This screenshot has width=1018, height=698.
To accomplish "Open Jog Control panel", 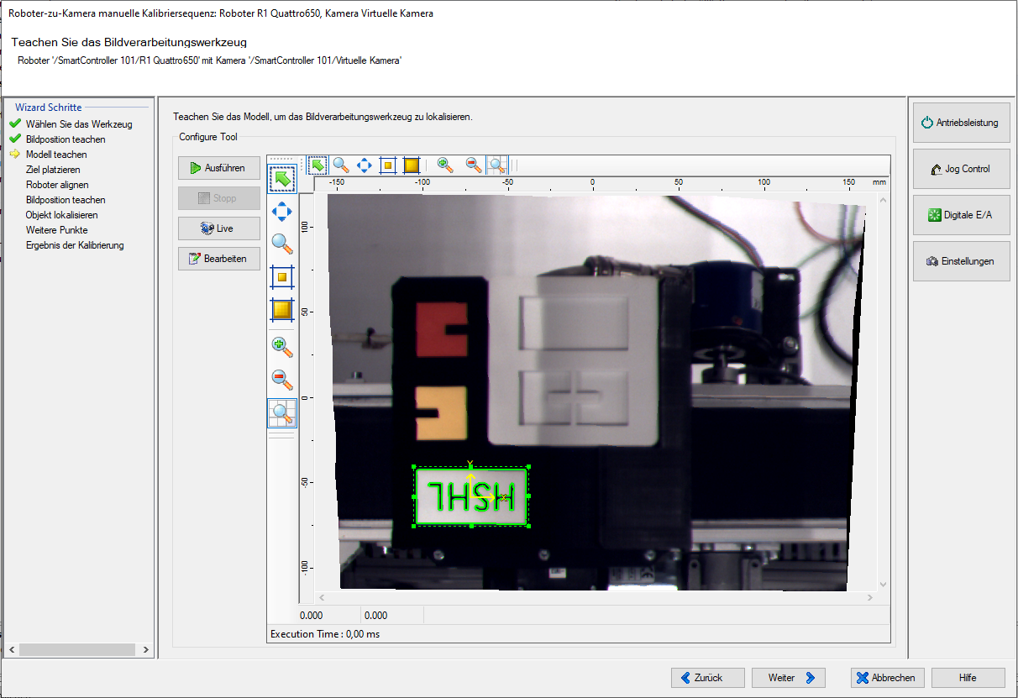I will click(961, 169).
